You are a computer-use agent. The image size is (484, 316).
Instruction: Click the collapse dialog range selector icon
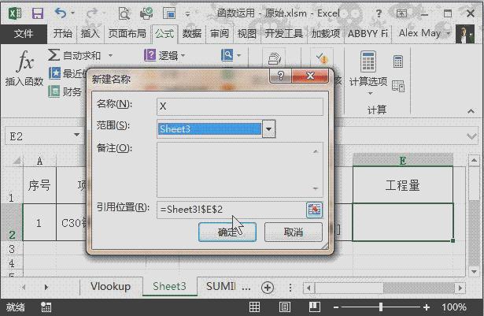314,210
